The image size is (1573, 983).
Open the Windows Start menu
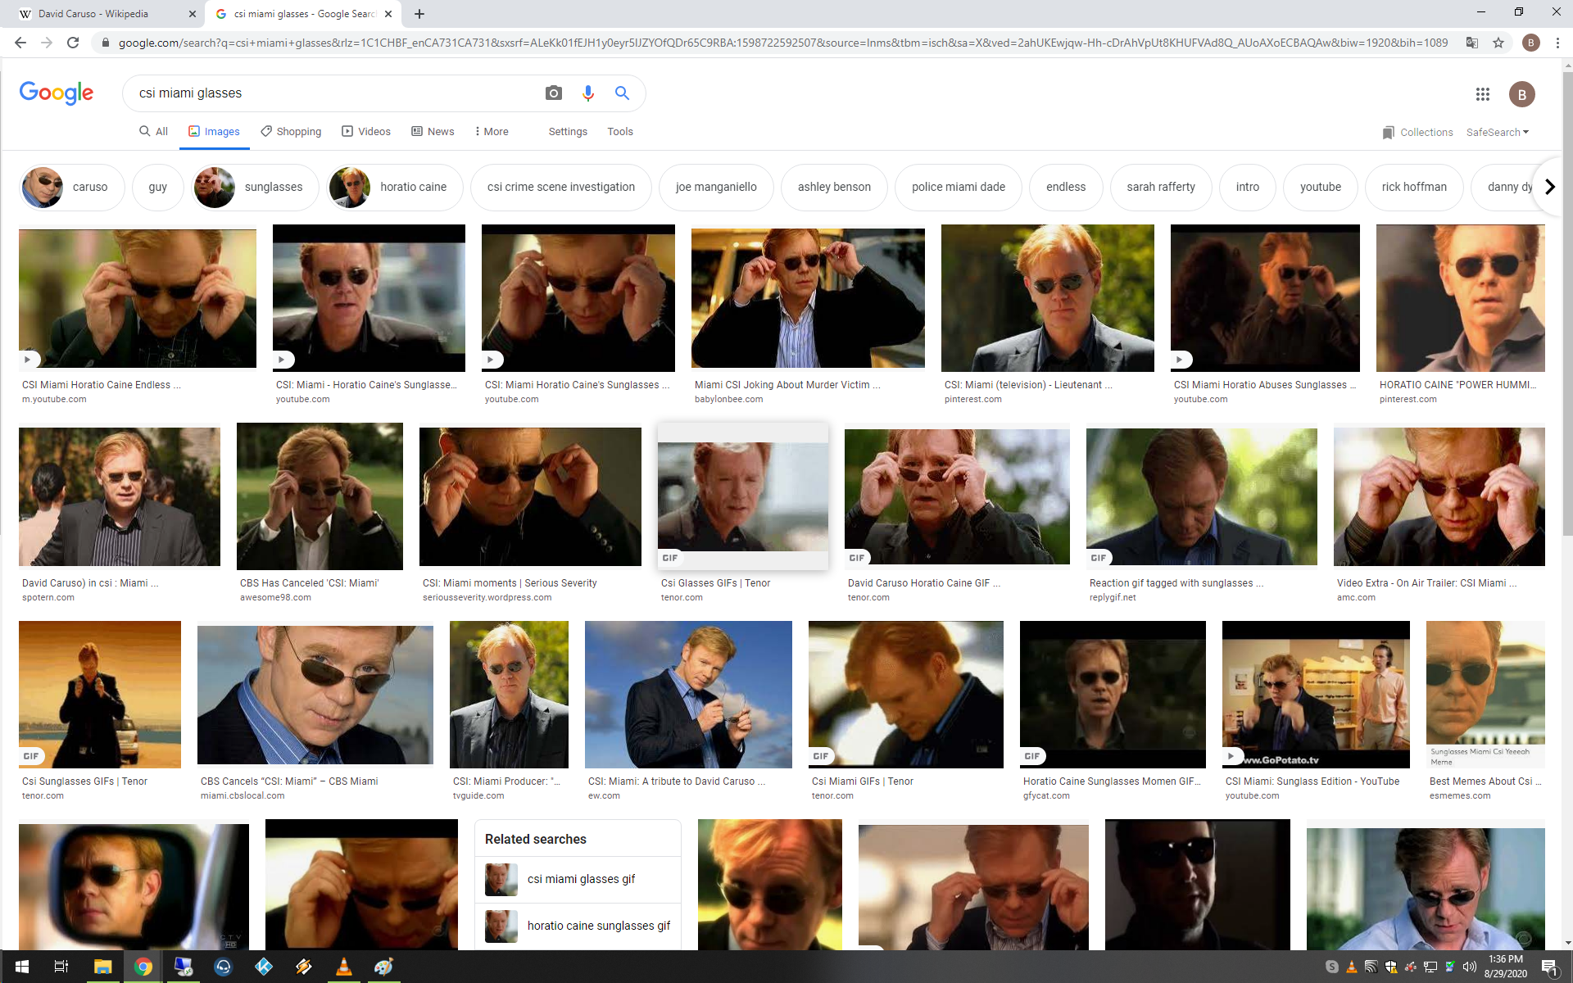22,967
